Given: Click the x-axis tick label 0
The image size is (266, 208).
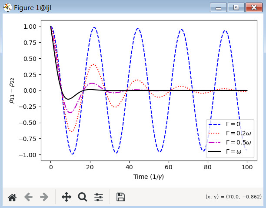Looking at the screenshot, I should click(51, 167).
